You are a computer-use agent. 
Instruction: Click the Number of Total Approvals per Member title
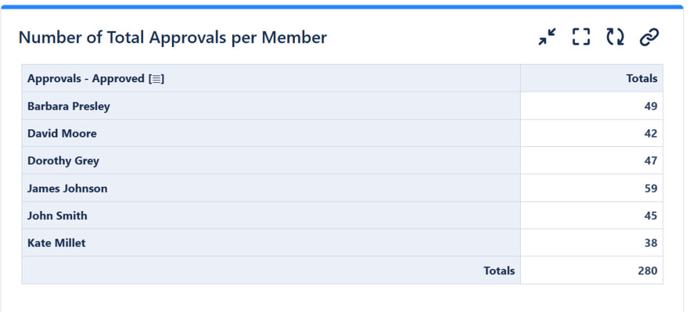tap(173, 37)
